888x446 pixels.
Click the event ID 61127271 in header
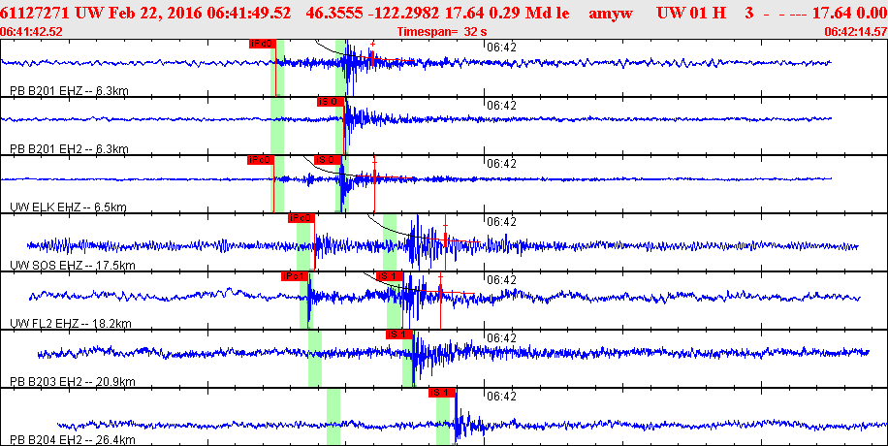pyautogui.click(x=36, y=13)
